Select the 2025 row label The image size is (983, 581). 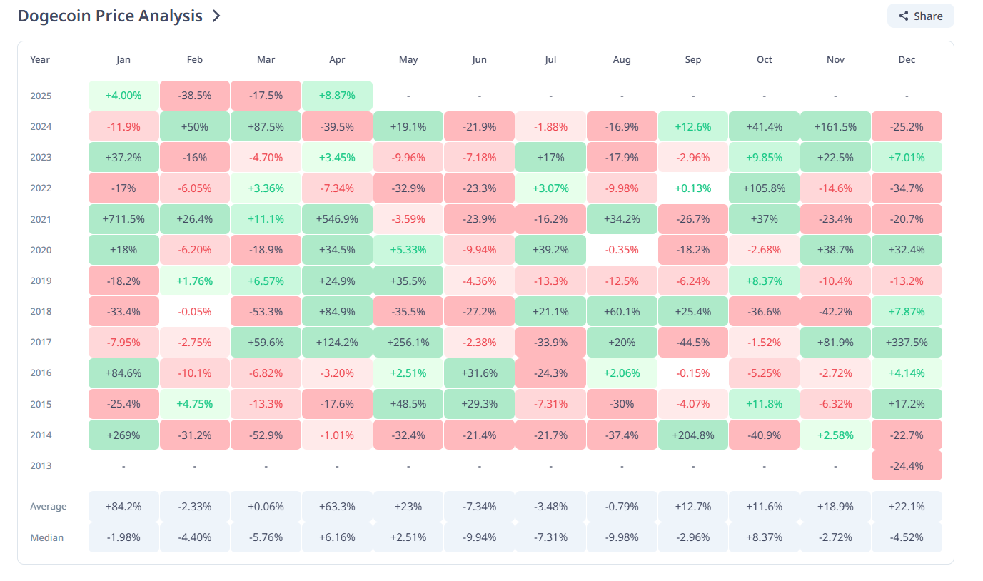(x=41, y=96)
